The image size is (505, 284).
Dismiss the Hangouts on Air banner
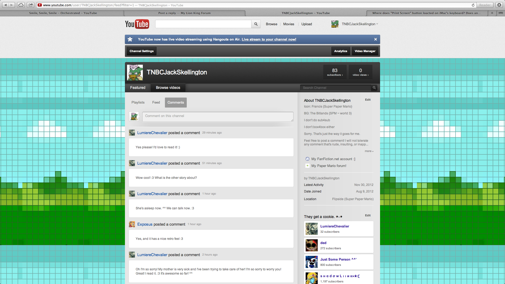click(x=375, y=39)
